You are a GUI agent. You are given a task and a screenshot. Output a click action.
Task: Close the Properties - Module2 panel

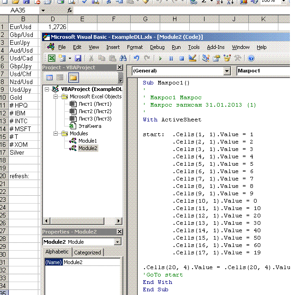click(120, 232)
